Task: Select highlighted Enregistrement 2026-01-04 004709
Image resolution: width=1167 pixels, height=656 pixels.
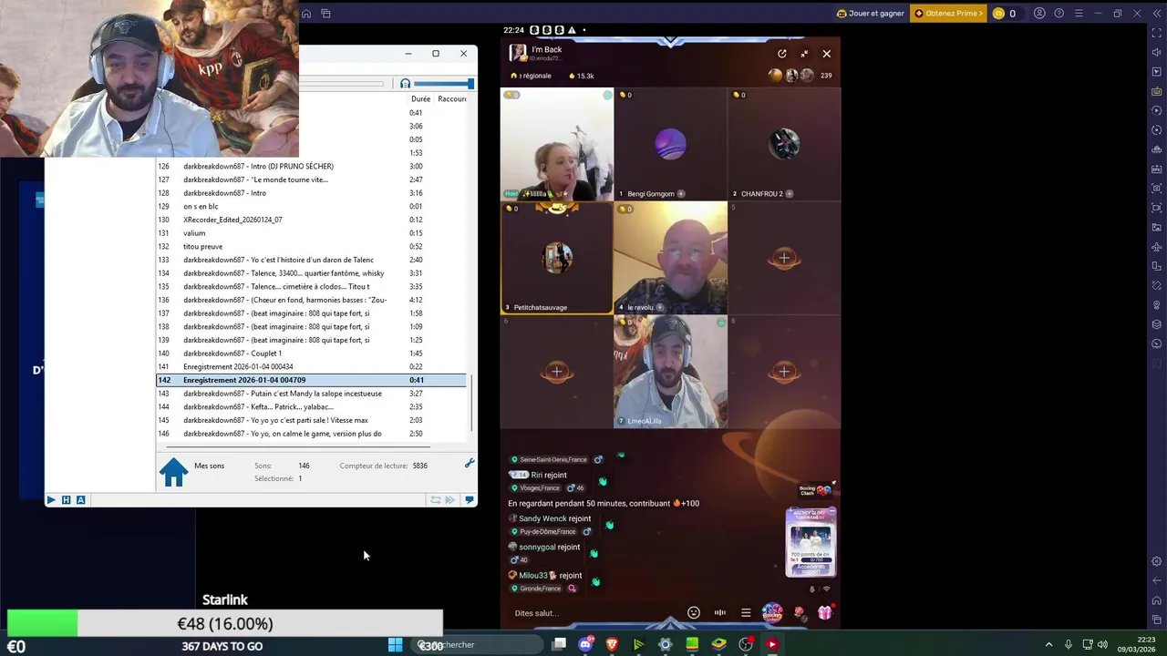Action: coord(312,380)
